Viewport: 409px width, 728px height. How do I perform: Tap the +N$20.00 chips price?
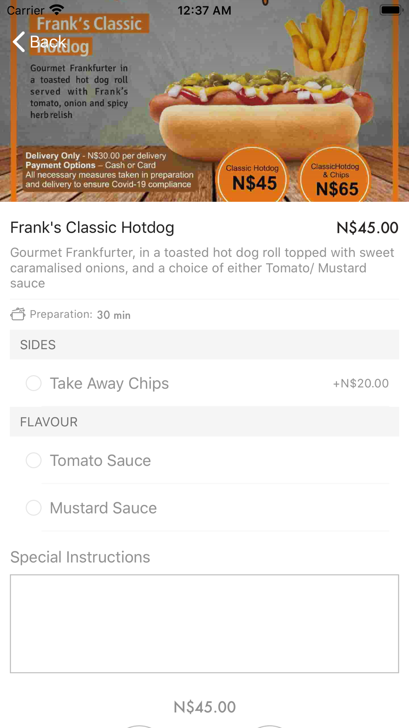point(361,383)
